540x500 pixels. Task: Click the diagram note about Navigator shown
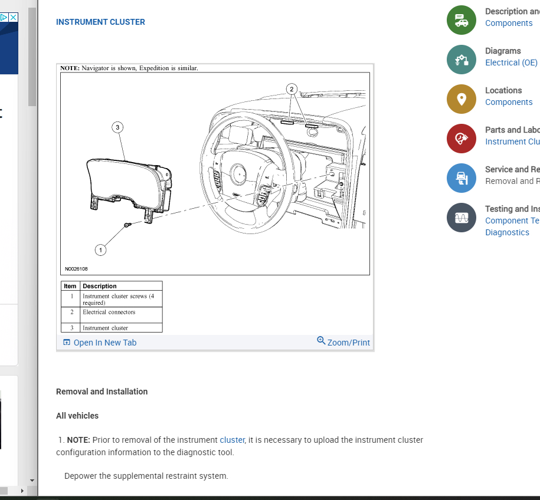click(x=129, y=68)
